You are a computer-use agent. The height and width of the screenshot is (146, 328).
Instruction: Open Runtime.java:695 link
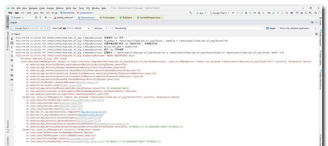(71, 103)
